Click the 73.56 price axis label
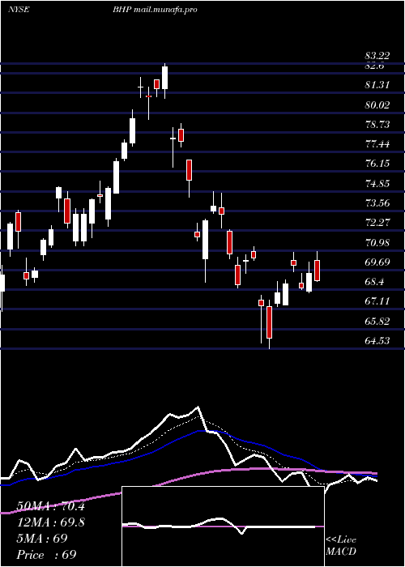 pyautogui.click(x=377, y=203)
